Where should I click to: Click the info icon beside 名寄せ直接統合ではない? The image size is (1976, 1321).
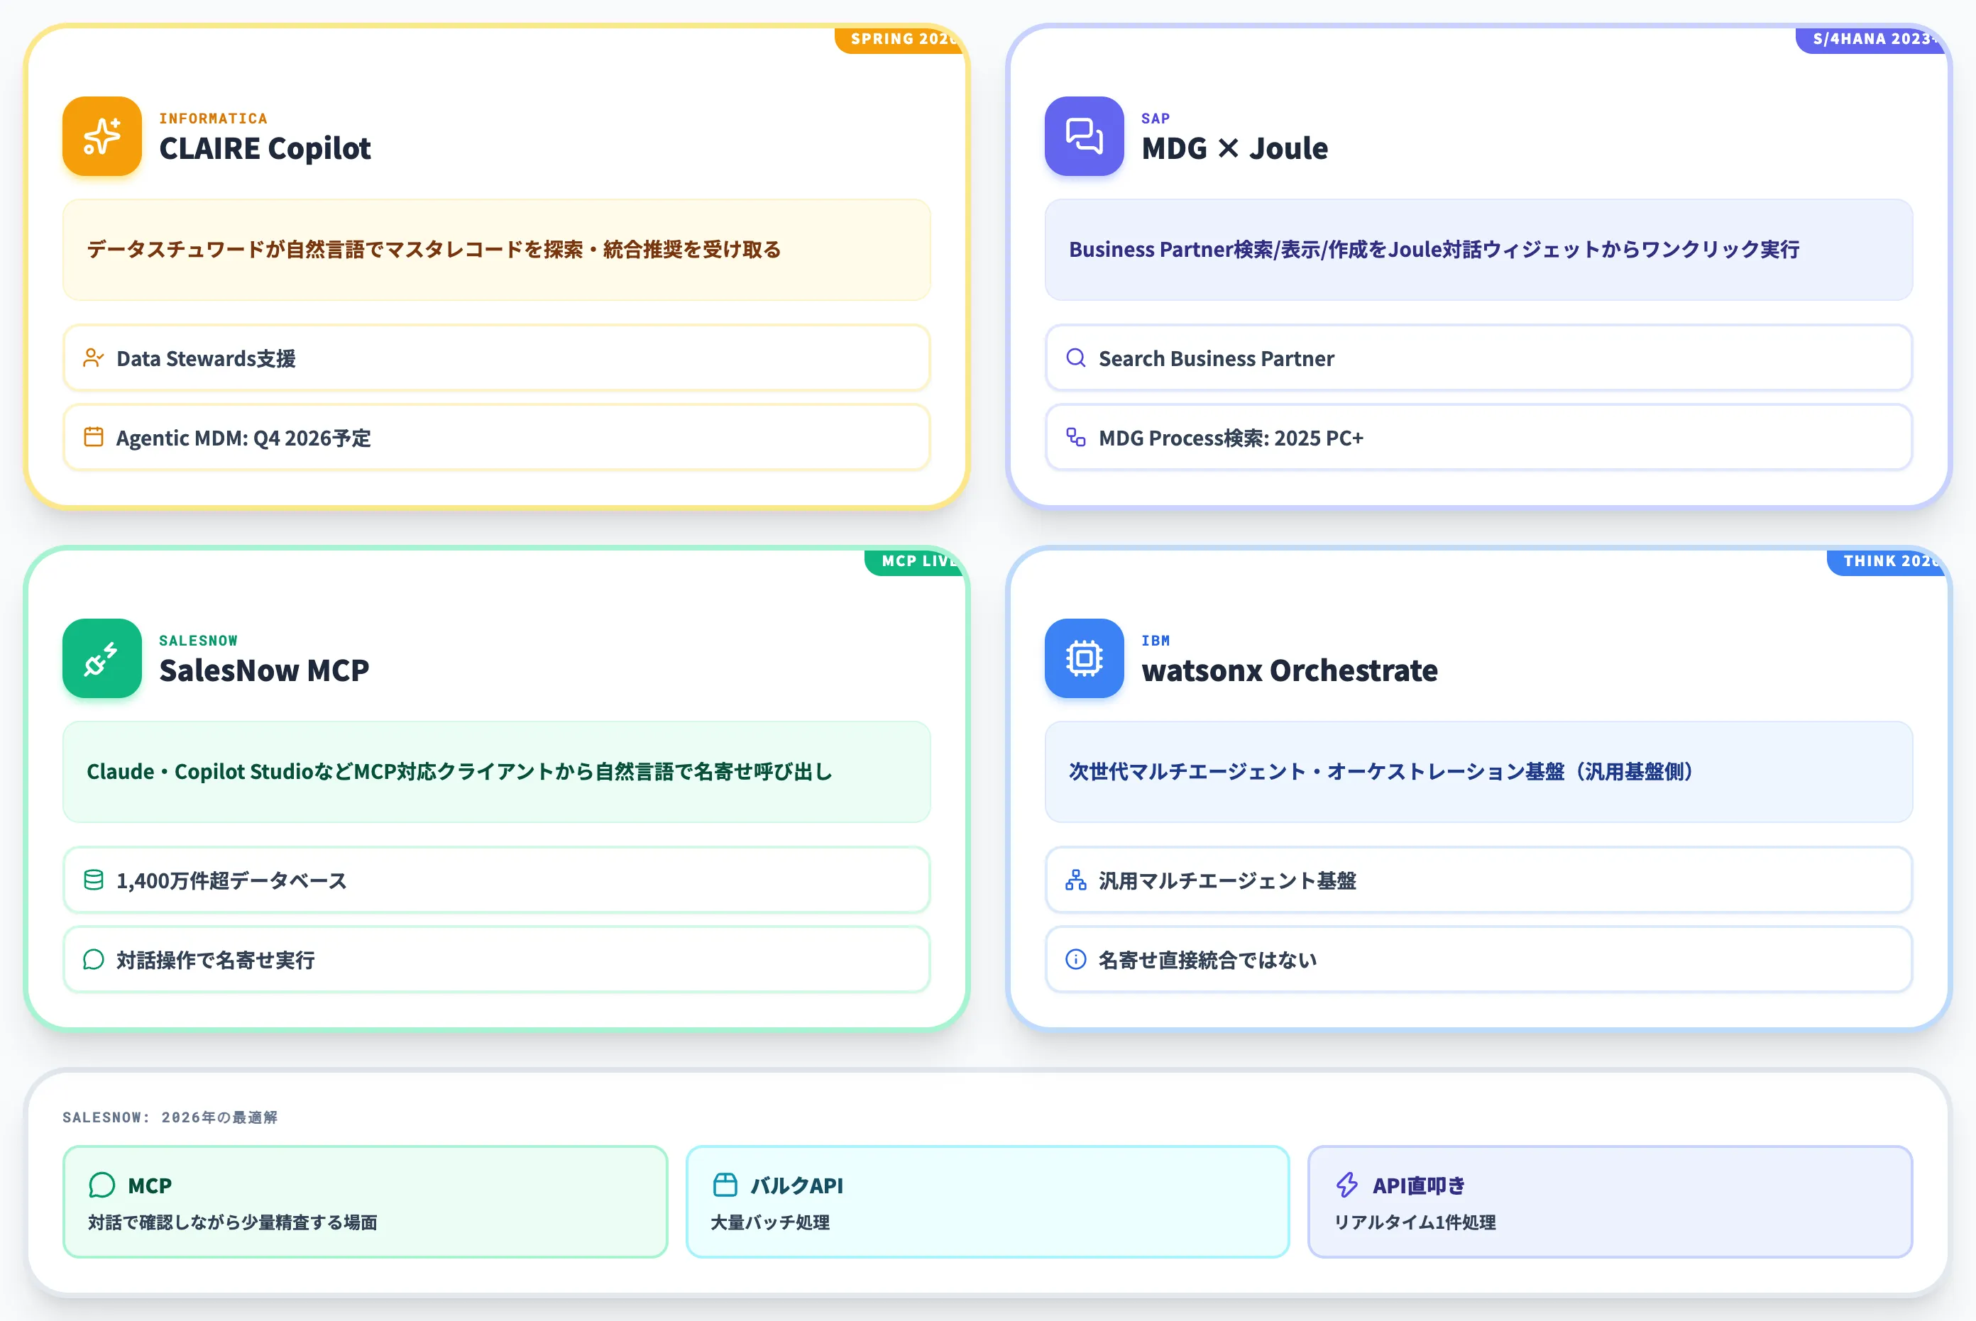pos(1075,960)
